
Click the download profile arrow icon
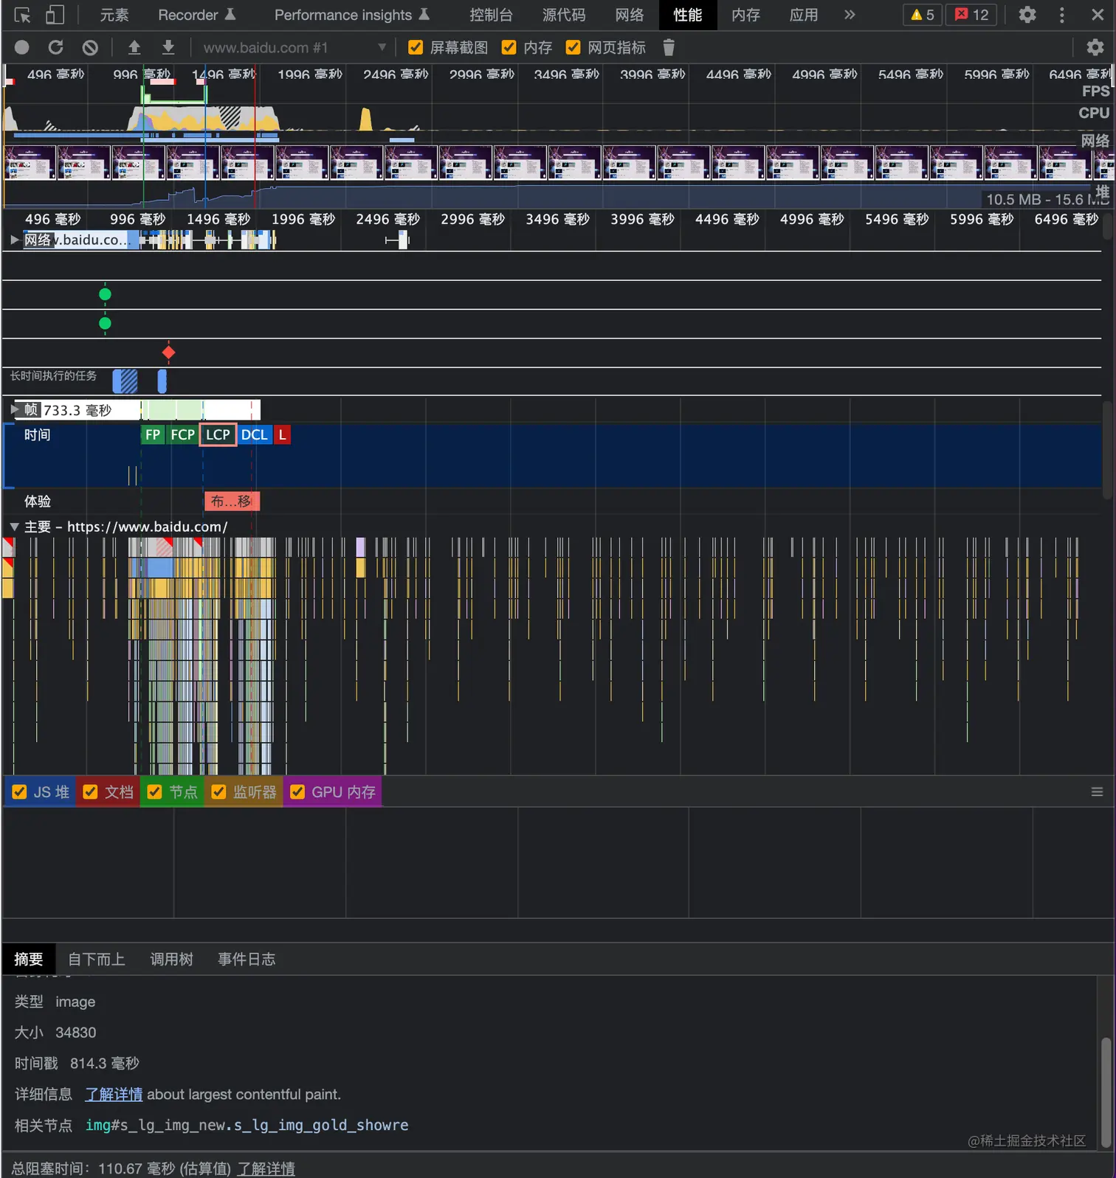click(x=168, y=48)
